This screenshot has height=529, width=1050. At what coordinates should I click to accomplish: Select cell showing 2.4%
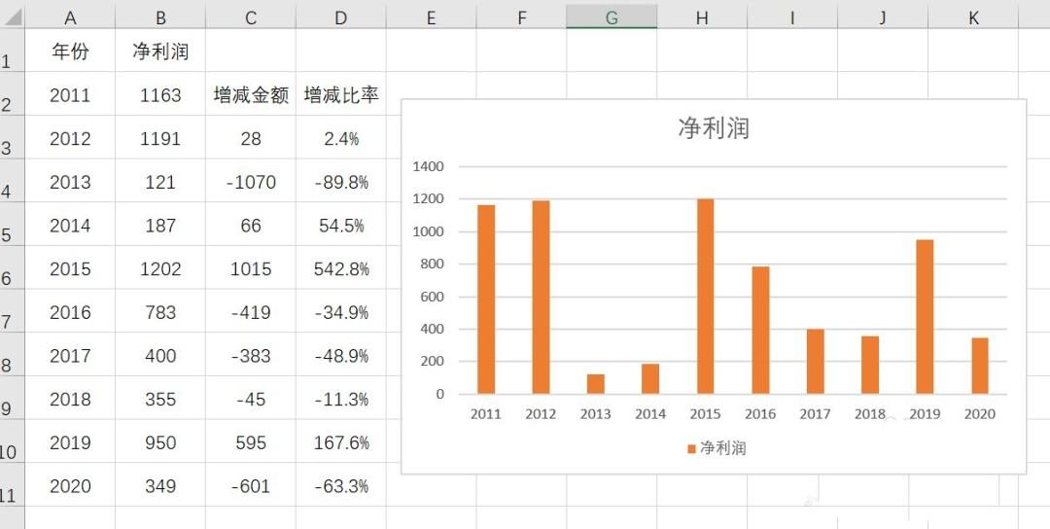point(341,139)
